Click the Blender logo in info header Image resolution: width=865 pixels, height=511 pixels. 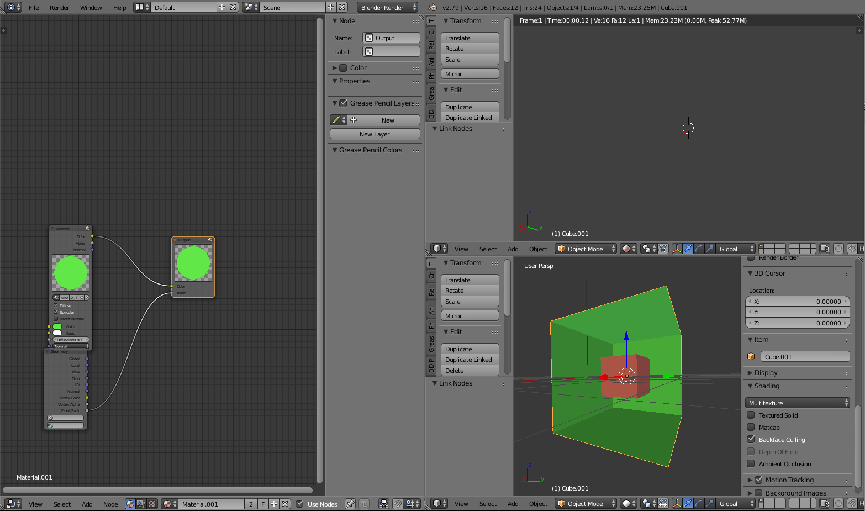pos(432,7)
